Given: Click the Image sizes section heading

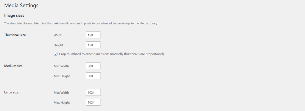Looking at the screenshot, I should tap(14, 15).
